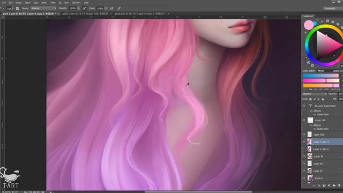The width and height of the screenshot is (343, 193).
Task: Open the brush preset picker arrow
Action: 12,9
